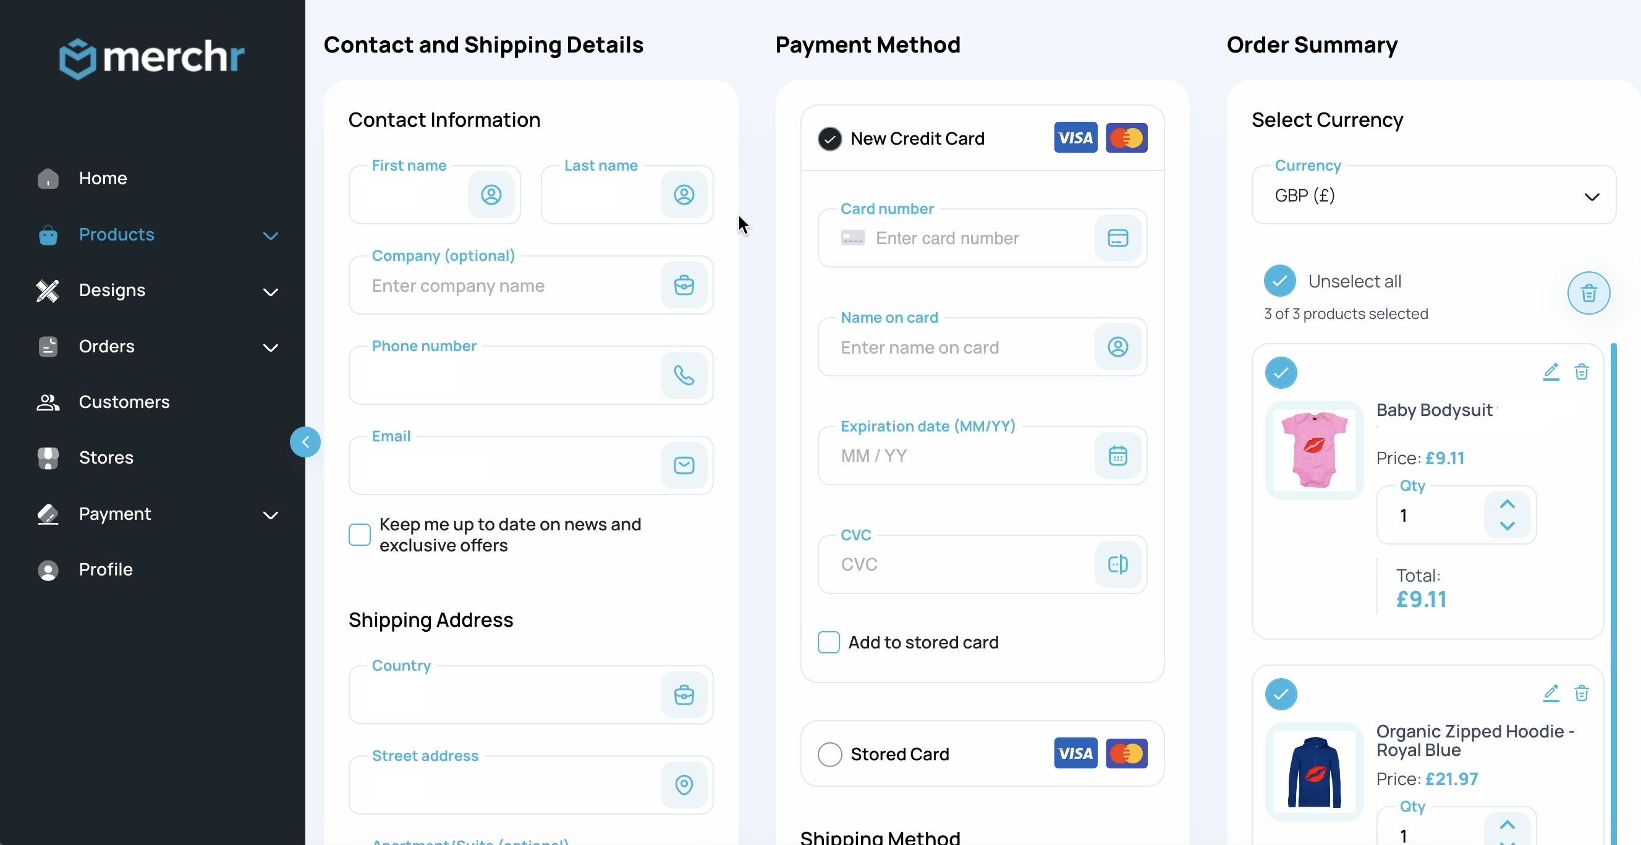1641x845 pixels.
Task: Click the card scan icon in Card number field
Action: point(1117,238)
